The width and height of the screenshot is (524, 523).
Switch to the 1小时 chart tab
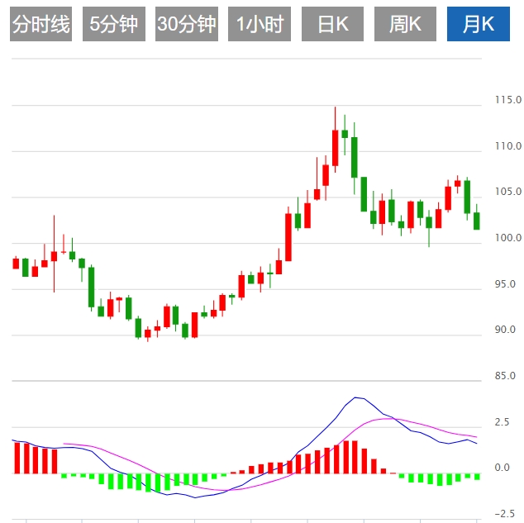260,24
